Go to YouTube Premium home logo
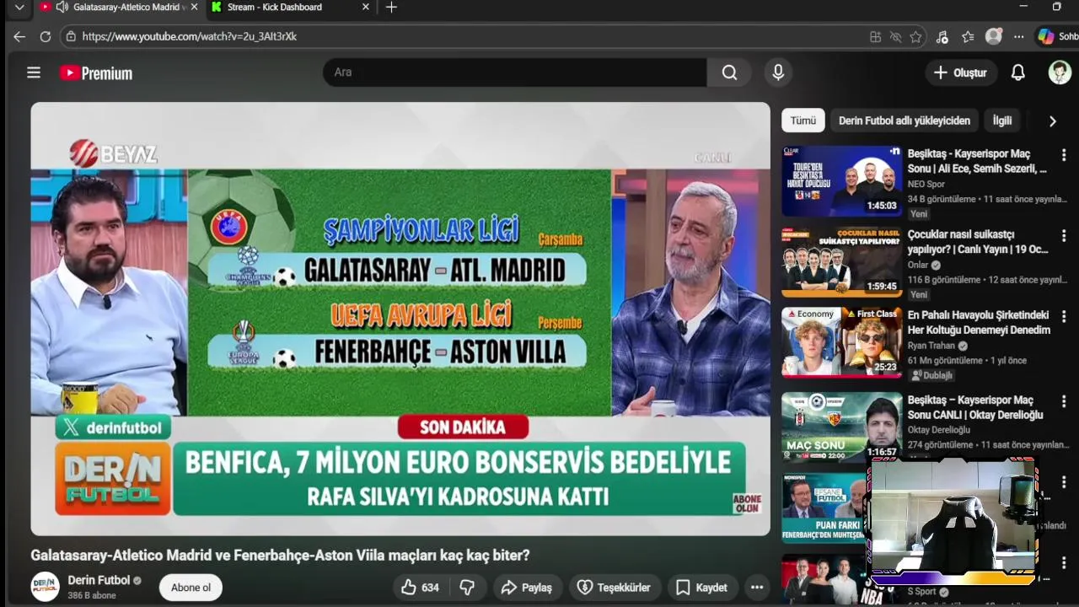Screen dimensions: 1079x607 click(96, 73)
